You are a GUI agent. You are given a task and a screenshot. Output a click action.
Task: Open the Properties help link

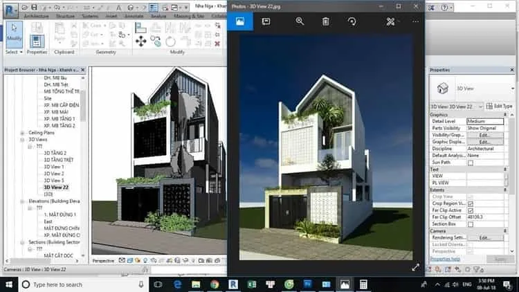(x=445, y=259)
